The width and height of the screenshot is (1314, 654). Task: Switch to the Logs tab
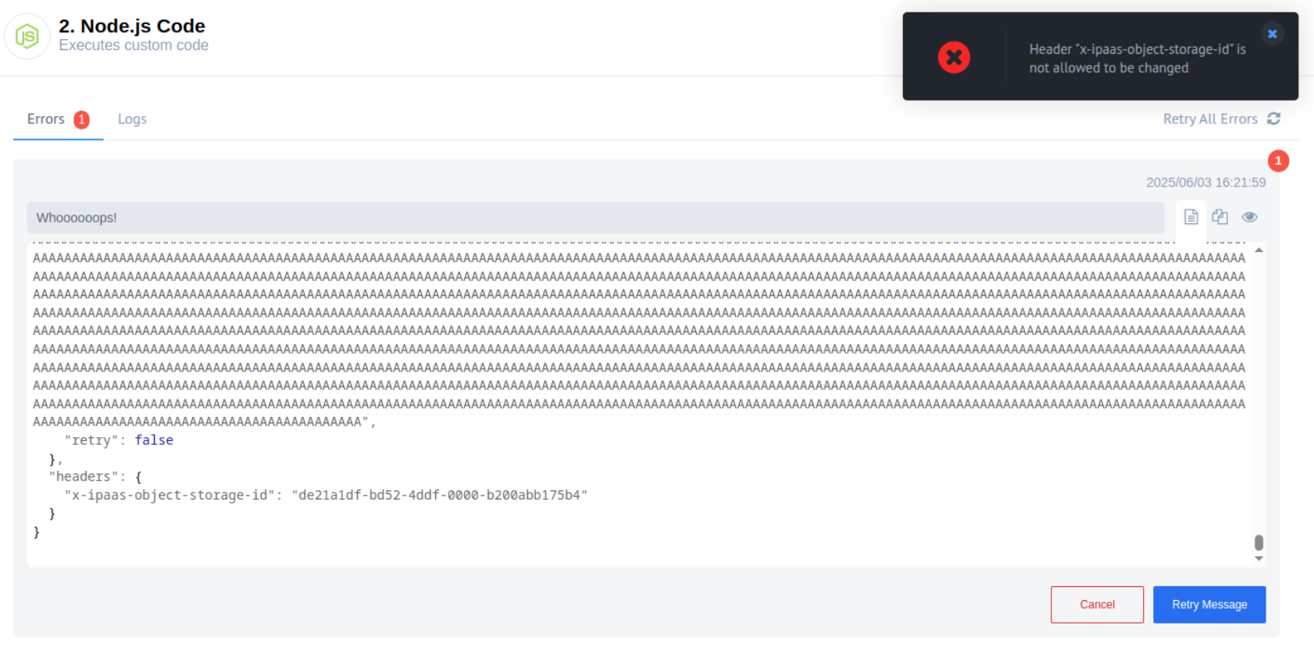click(132, 119)
